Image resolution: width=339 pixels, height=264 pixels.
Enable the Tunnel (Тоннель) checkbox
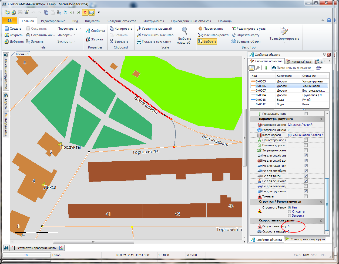pyautogui.click(x=306, y=196)
